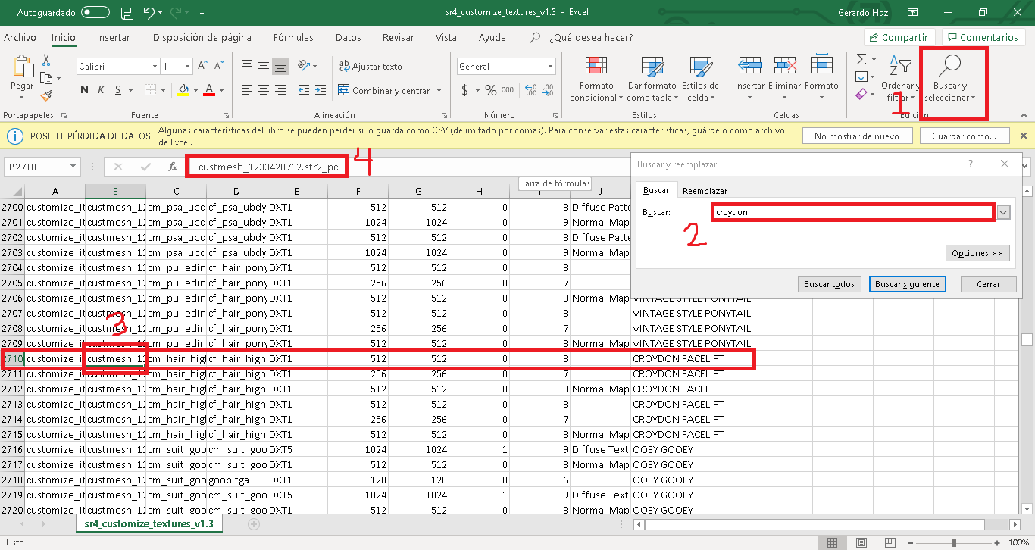Click Opciones >> button
Viewport: 1035px width, 550px height.
tap(977, 252)
